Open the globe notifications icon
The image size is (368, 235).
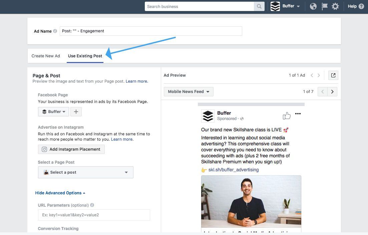point(313,6)
